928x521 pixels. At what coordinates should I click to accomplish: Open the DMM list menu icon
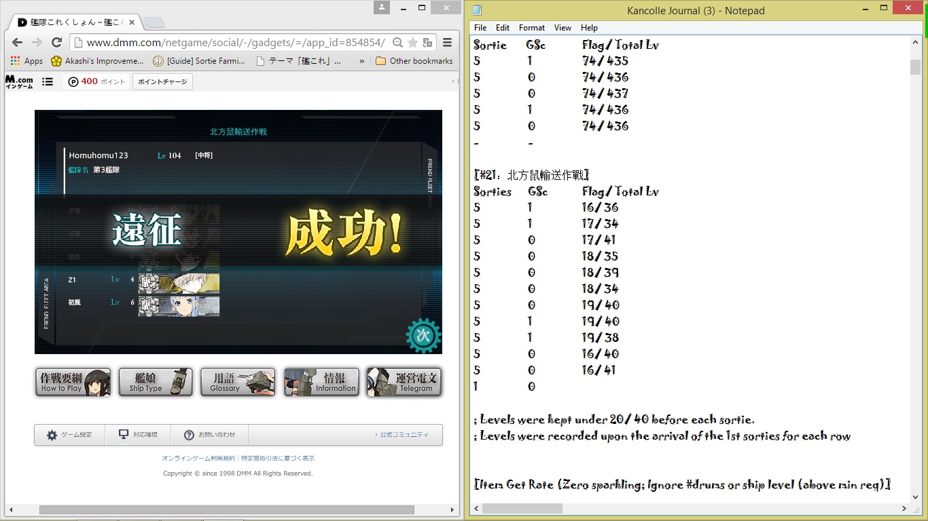click(48, 81)
